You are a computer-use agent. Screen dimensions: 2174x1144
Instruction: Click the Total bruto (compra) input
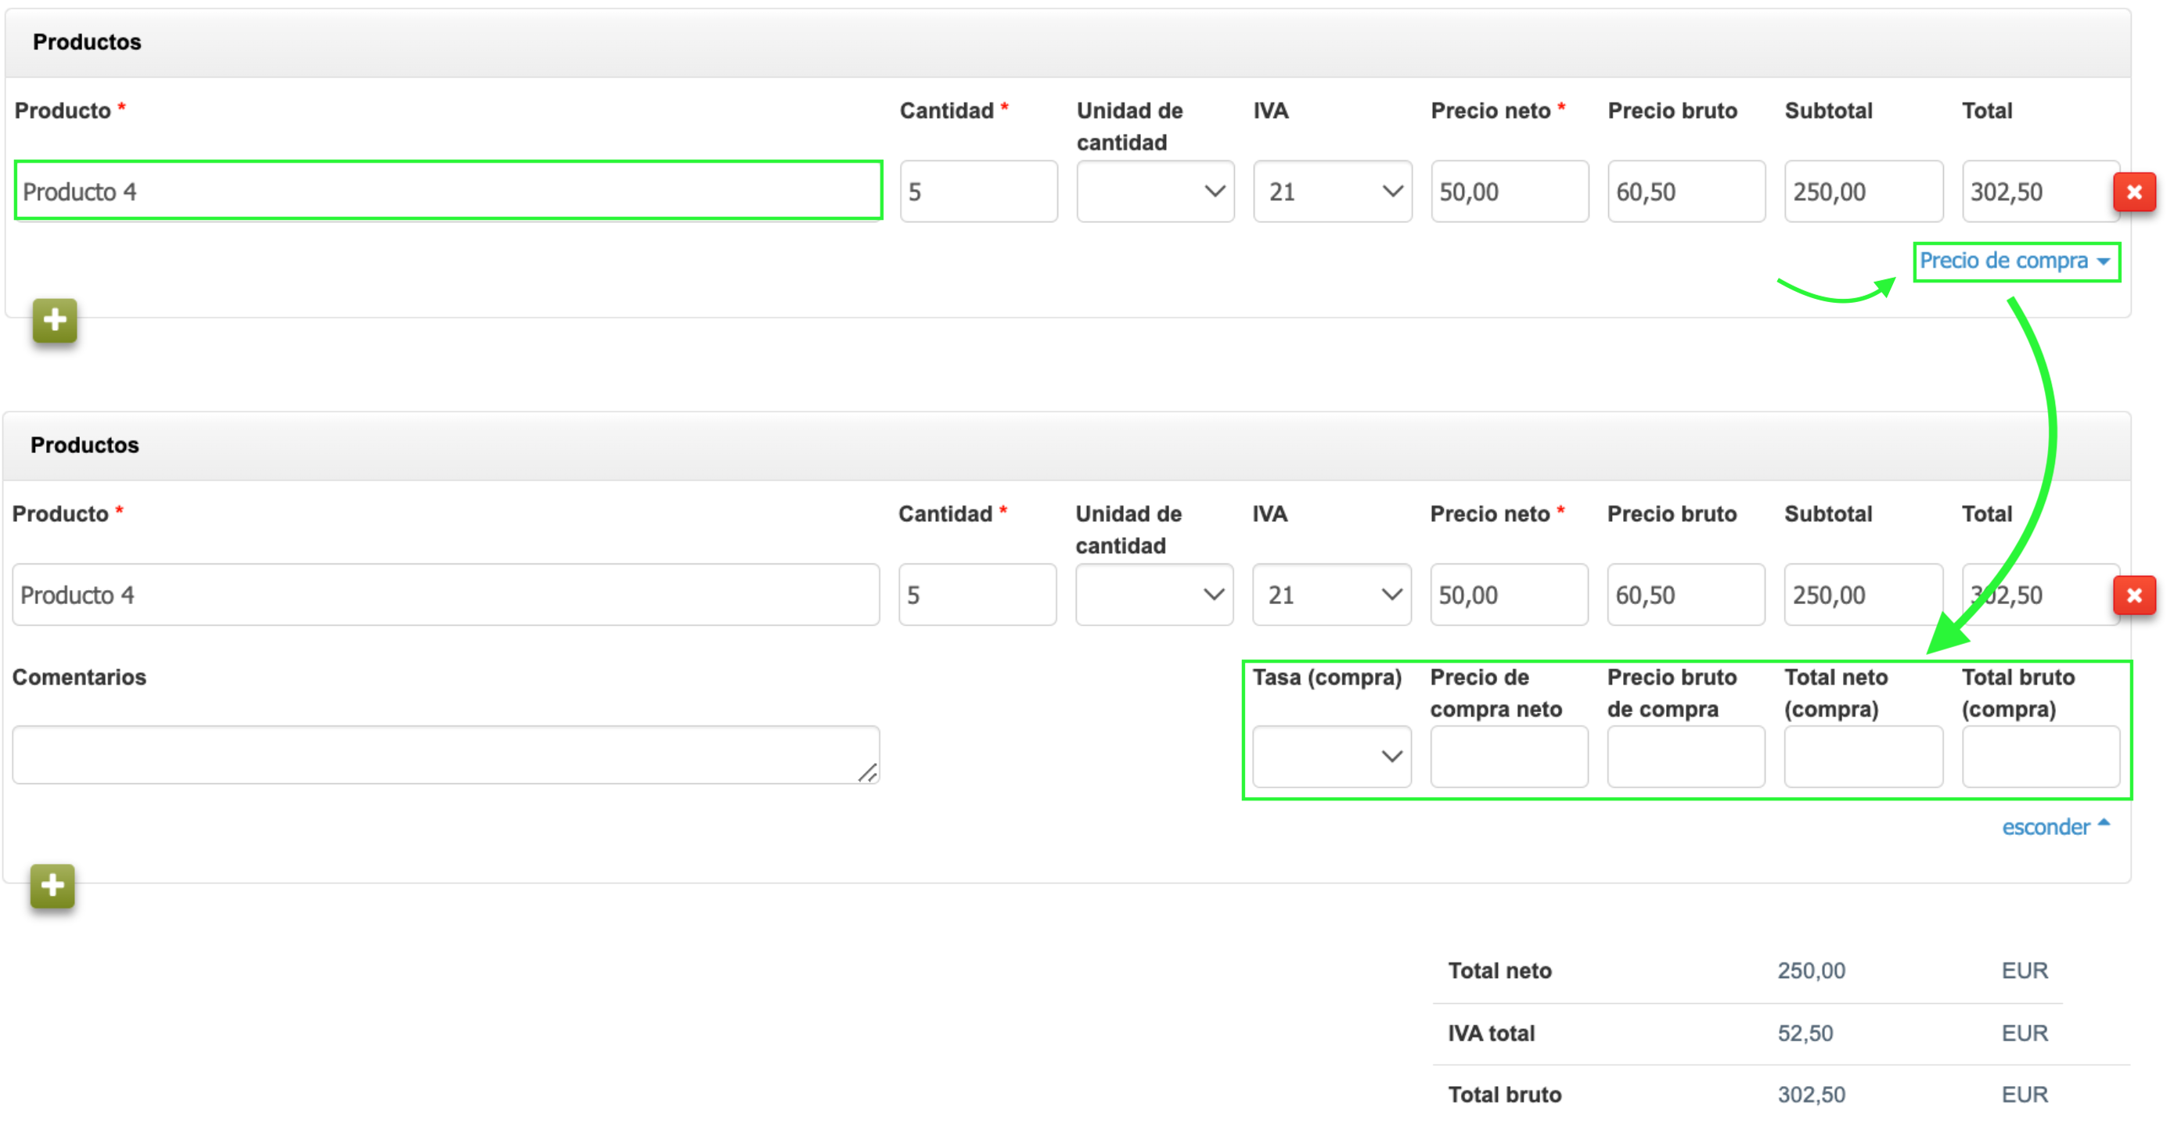pos(2040,757)
